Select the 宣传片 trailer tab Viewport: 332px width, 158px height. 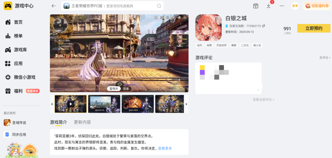(114, 89)
